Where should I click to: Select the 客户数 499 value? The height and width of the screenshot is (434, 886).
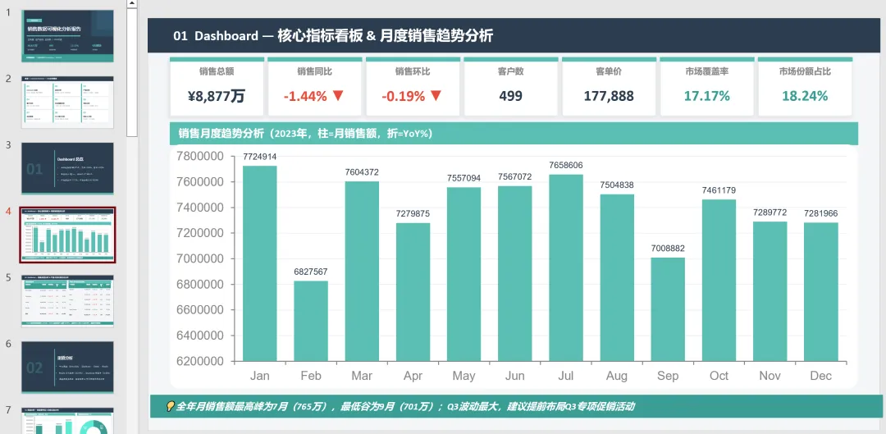(x=511, y=95)
